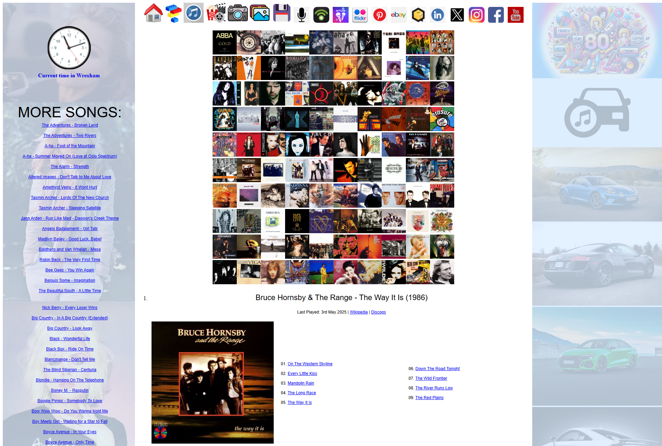This screenshot has width=662, height=446.
Task: Open the Keane album thumbnail
Action: [394, 170]
